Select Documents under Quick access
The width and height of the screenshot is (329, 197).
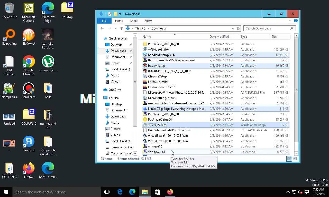(x=118, y=57)
